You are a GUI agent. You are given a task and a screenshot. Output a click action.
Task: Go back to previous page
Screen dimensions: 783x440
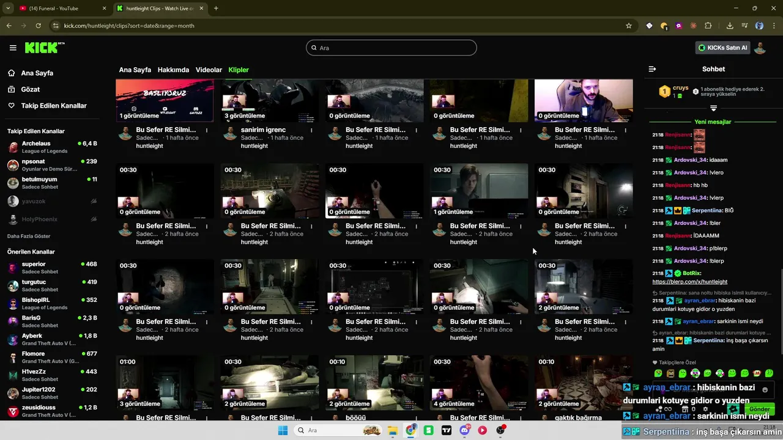pos(9,26)
